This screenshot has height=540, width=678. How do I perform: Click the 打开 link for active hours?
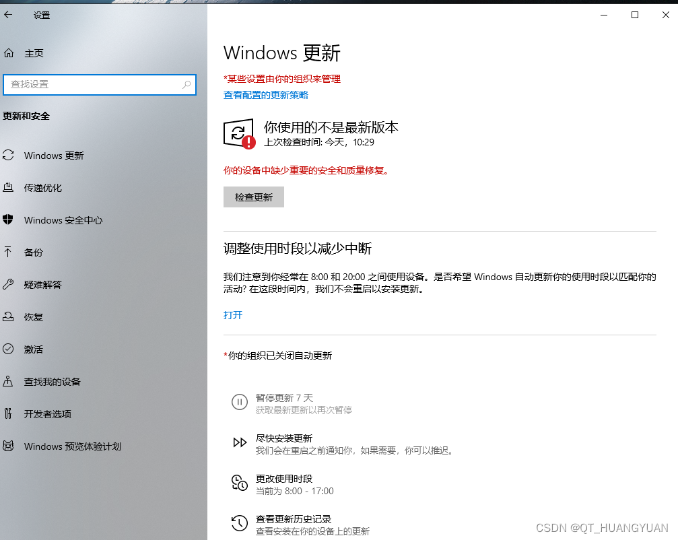point(233,314)
